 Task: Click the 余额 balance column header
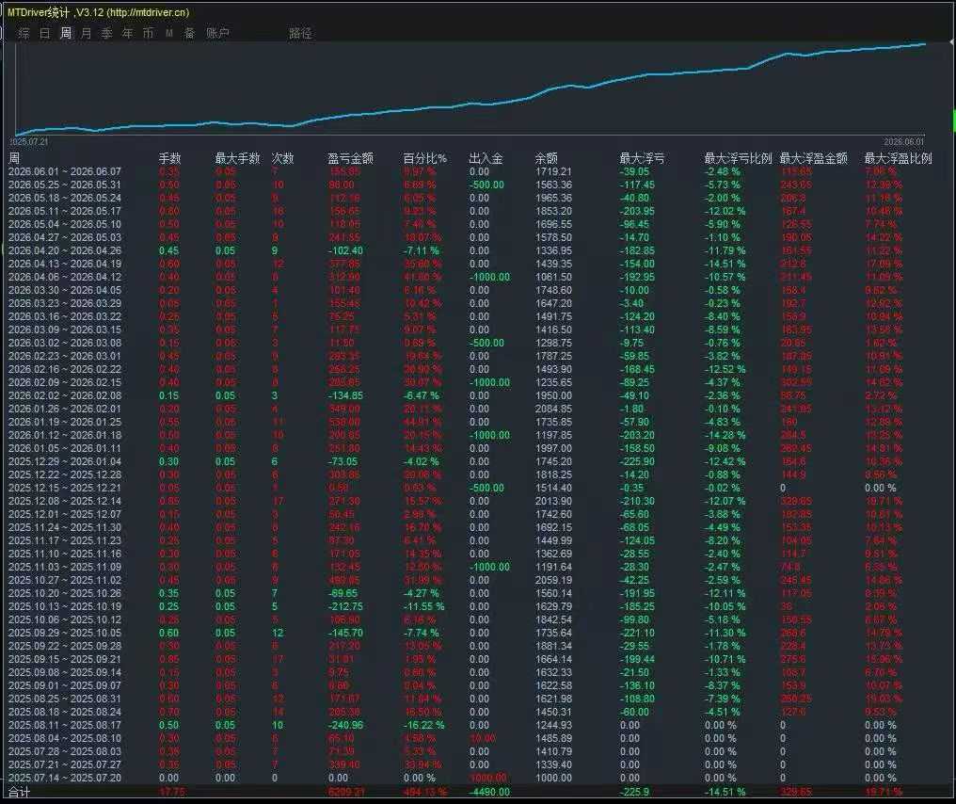click(x=547, y=158)
